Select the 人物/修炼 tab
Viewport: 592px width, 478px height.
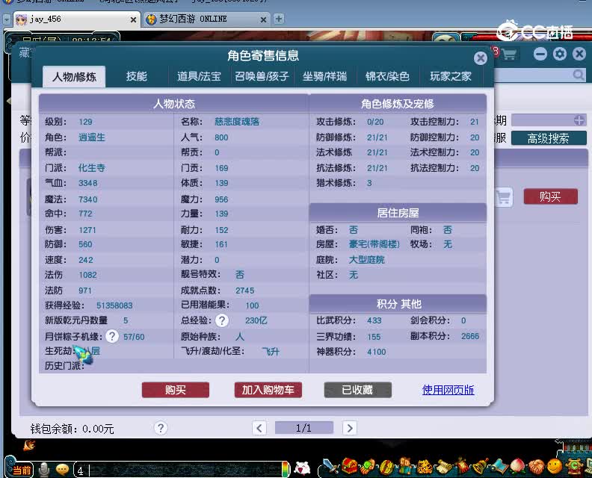tap(74, 77)
